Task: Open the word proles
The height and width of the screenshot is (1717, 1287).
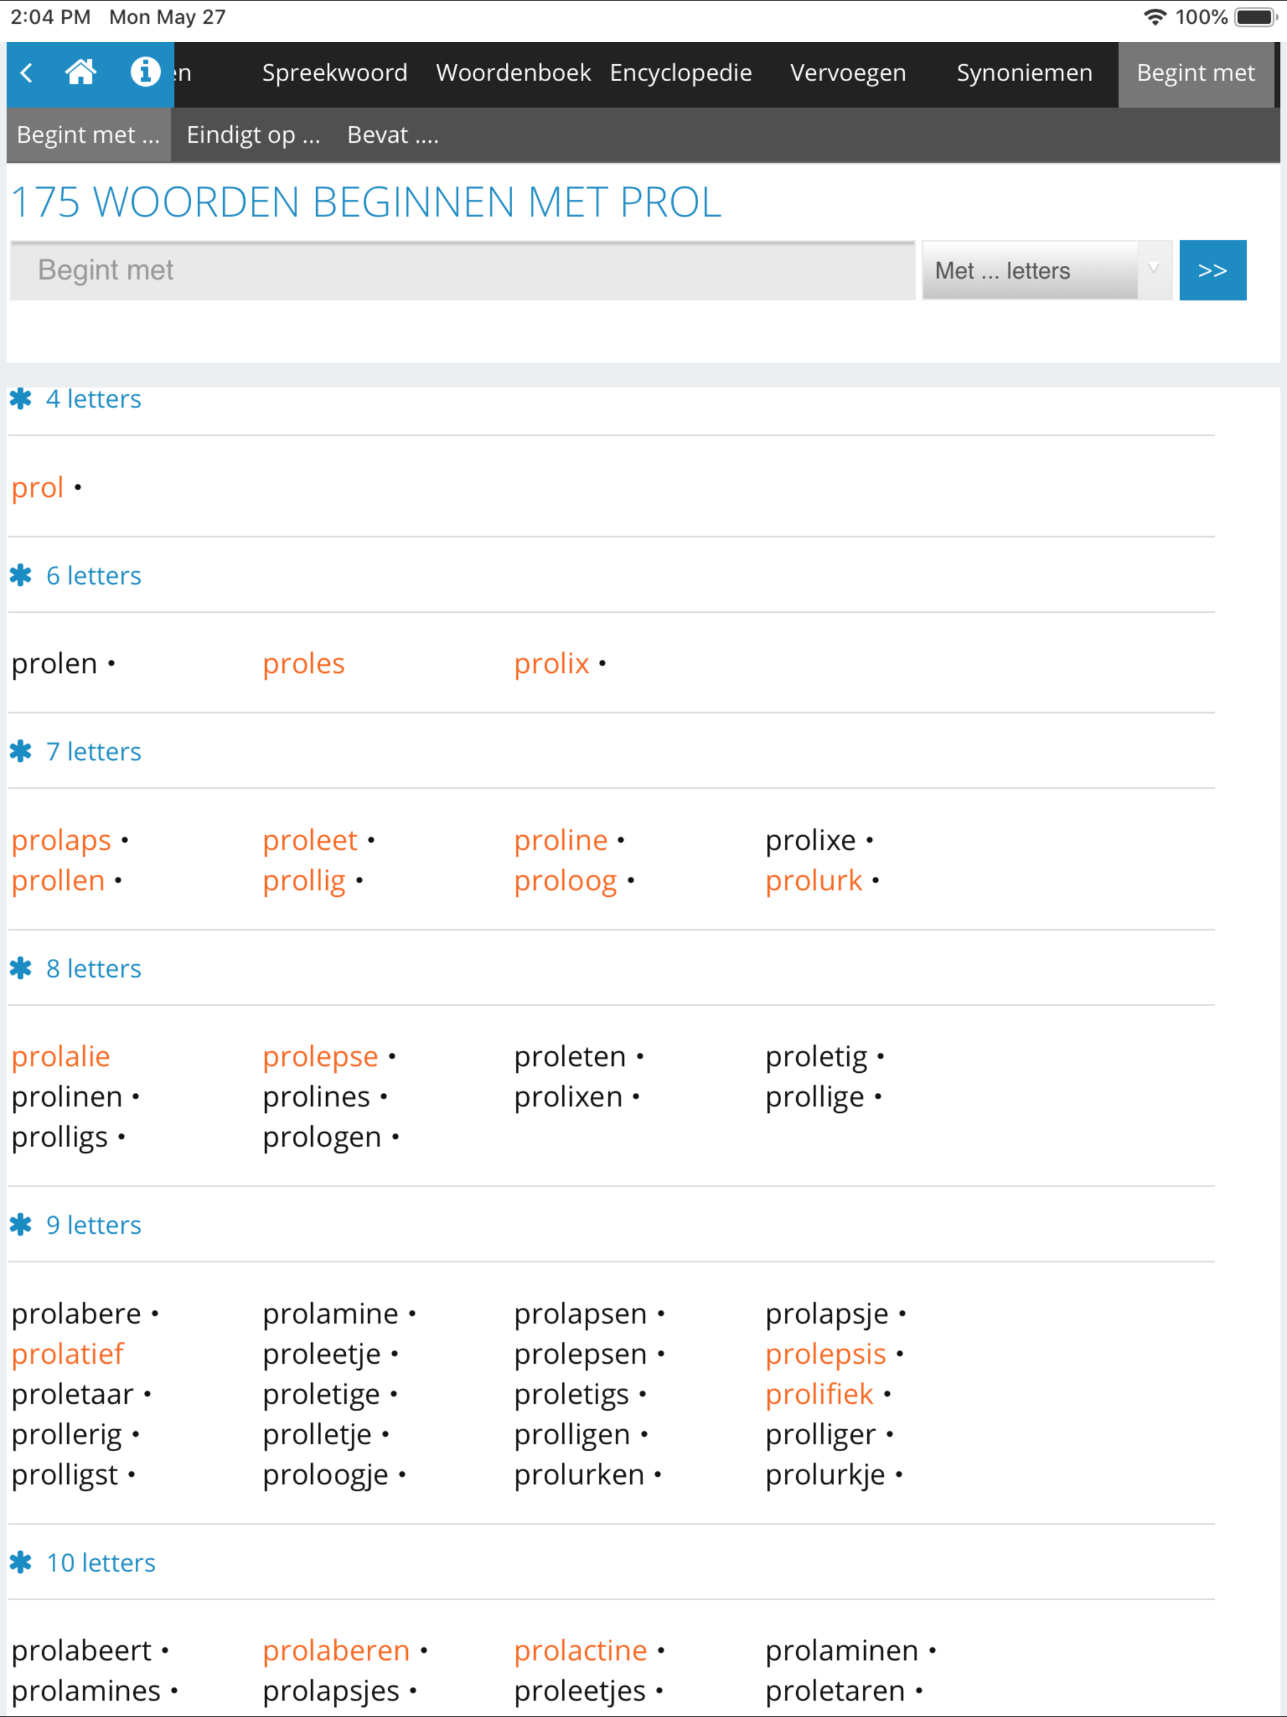Action: [x=304, y=664]
